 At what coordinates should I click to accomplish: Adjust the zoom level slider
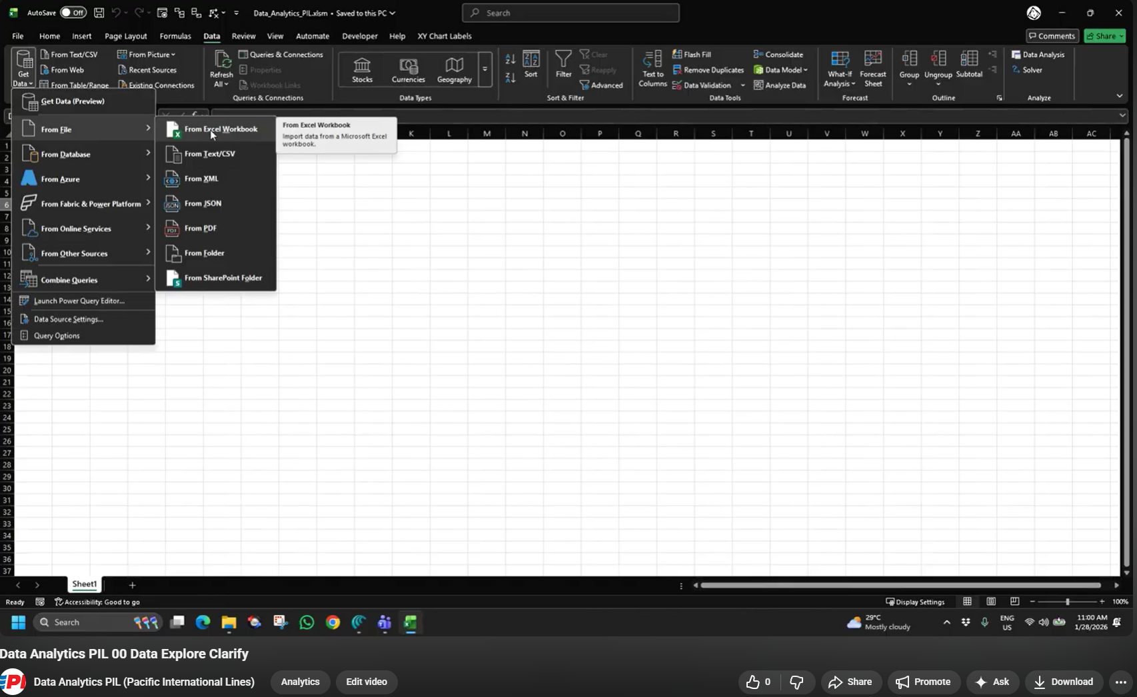[1067, 601]
